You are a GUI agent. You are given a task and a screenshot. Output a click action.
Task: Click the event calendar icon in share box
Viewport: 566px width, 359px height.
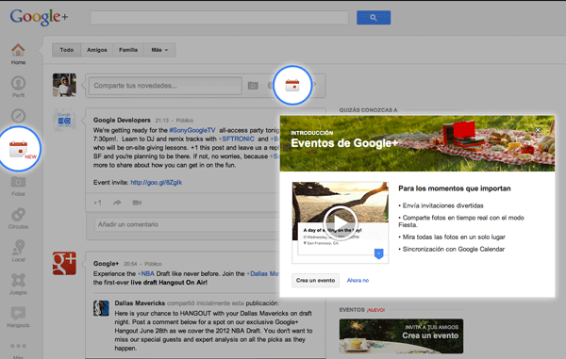292,86
